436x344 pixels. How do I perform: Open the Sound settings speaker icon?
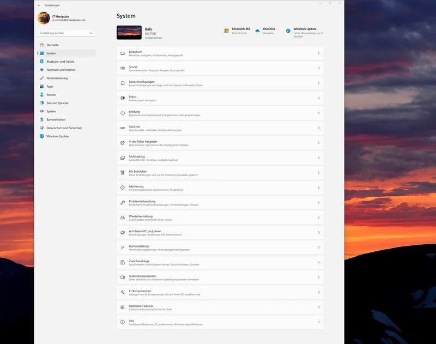click(x=123, y=68)
